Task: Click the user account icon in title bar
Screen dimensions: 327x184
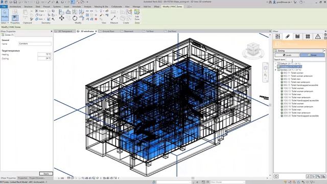Action: (274, 2)
